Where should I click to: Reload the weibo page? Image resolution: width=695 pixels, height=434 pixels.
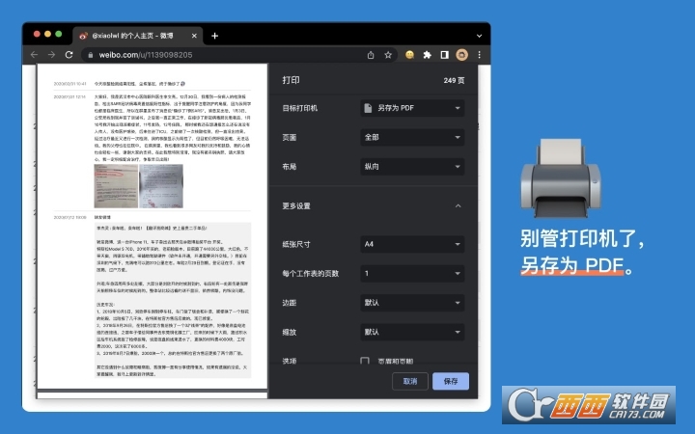(x=69, y=55)
